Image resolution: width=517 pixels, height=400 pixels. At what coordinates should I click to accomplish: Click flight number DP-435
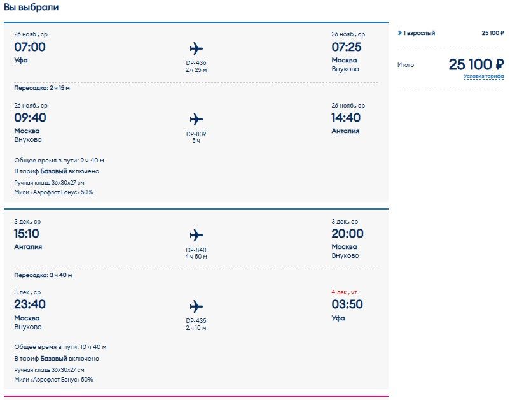[196, 320]
